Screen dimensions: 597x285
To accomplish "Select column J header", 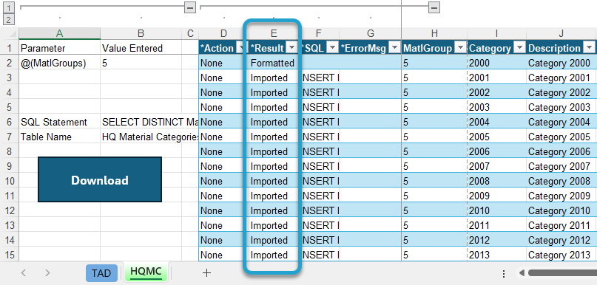I will (x=561, y=33).
